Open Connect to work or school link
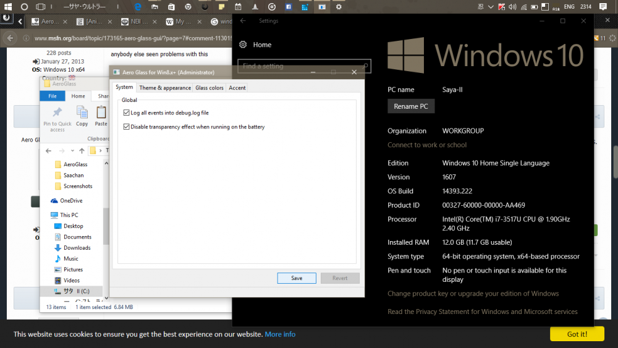The height and width of the screenshot is (348, 618). pos(427,145)
